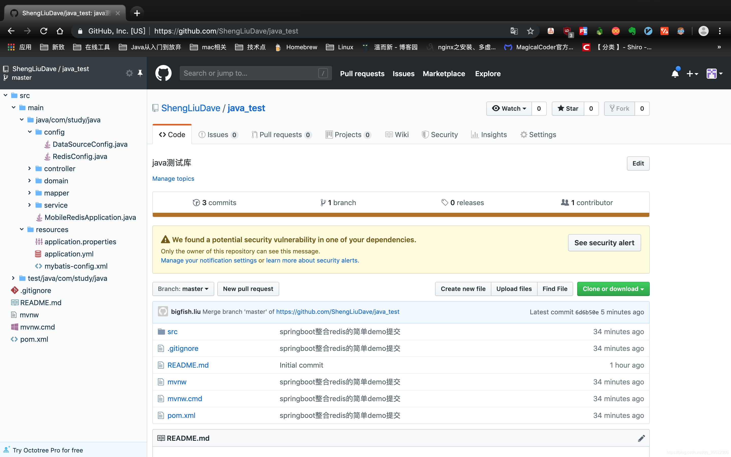This screenshot has height=457, width=731.
Task: Select the Code tab
Action: tap(172, 135)
